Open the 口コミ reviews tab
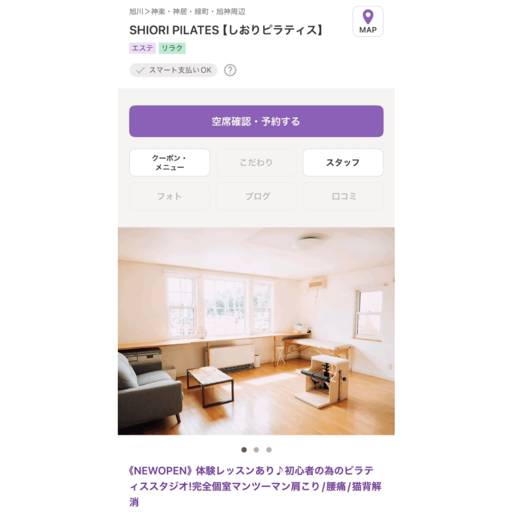The width and height of the screenshot is (513, 513). point(343,196)
